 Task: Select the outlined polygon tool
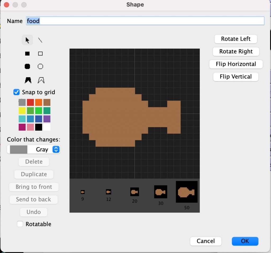(41, 80)
